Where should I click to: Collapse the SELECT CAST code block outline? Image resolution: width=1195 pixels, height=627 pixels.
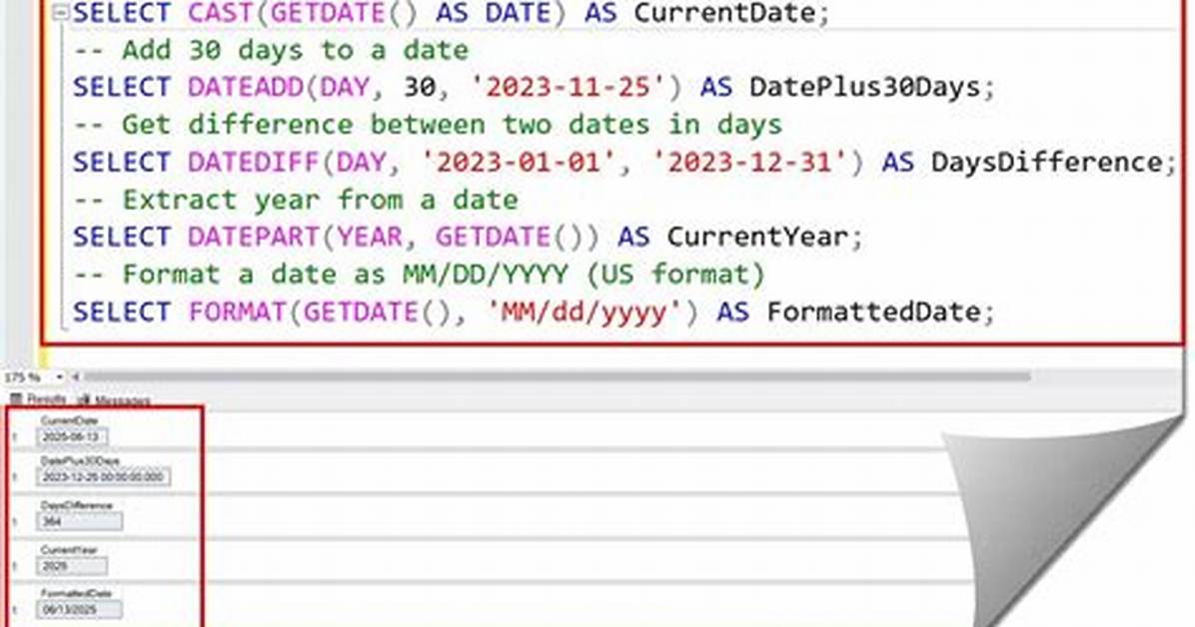61,13
